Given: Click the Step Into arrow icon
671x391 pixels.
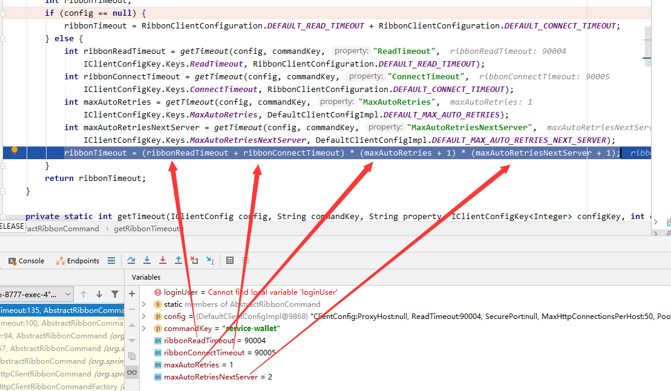Looking at the screenshot, I should click(147, 260).
